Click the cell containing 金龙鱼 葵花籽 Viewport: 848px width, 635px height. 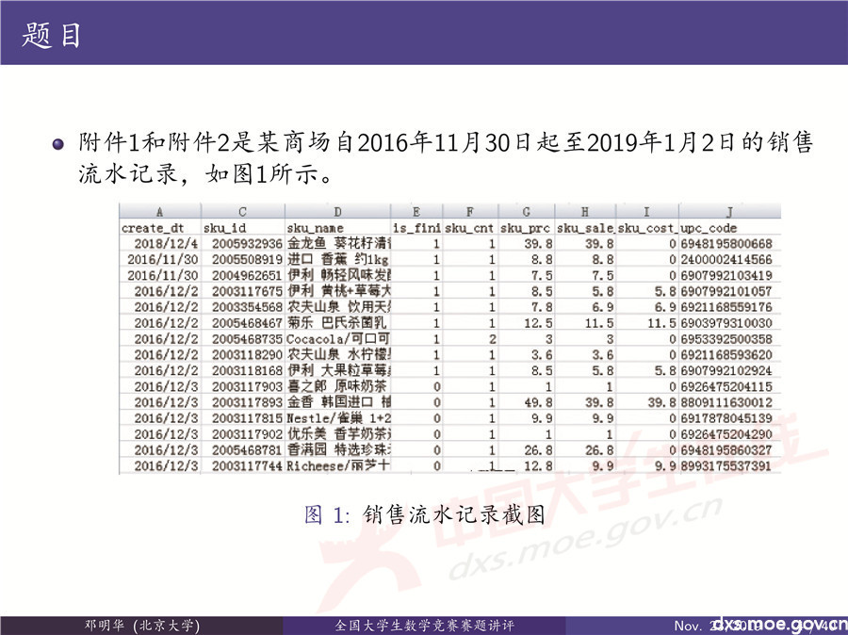tap(334, 240)
